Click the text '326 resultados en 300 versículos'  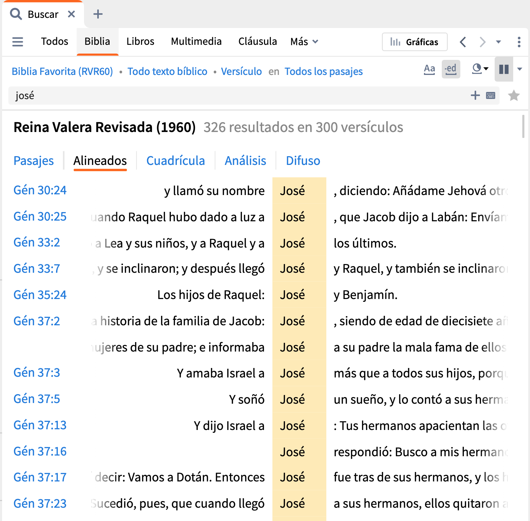(x=303, y=127)
